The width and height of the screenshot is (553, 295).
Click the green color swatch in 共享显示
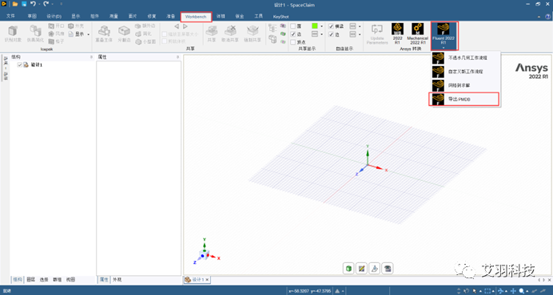[x=315, y=26]
